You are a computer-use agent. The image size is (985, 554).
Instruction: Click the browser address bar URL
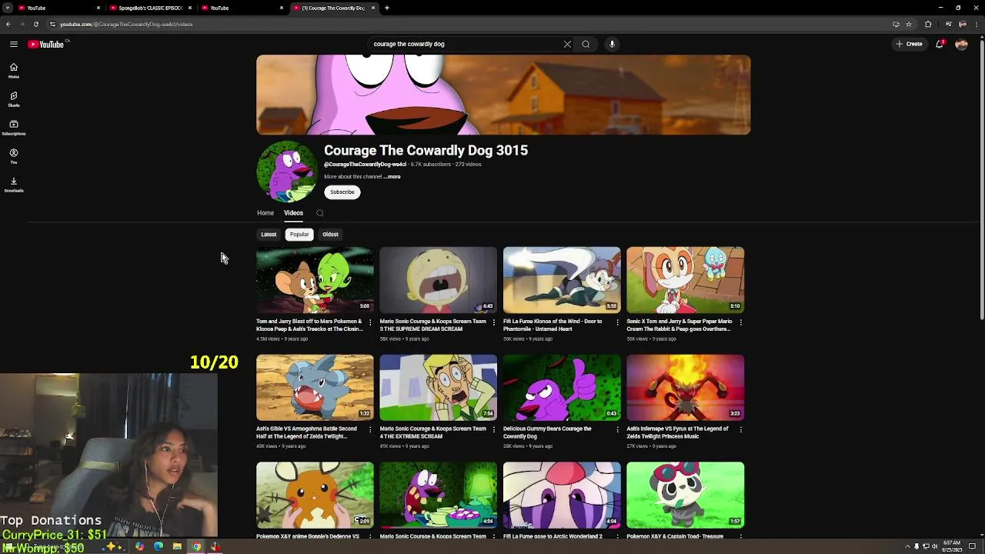(126, 24)
